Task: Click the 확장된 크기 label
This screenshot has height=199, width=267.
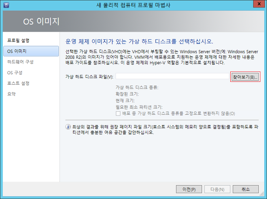Action: coord(127,94)
